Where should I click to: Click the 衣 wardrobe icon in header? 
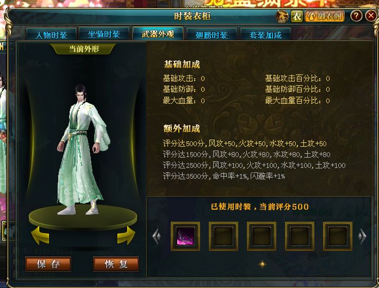coord(296,16)
